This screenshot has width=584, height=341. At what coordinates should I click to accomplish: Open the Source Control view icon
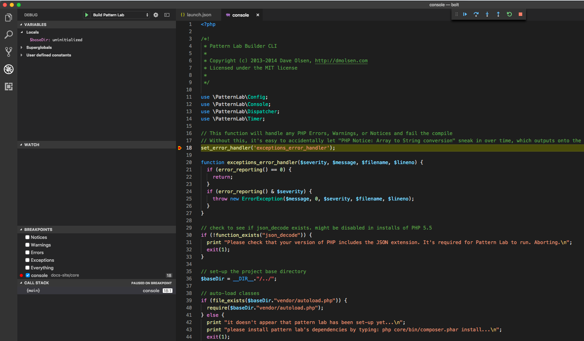(x=9, y=52)
